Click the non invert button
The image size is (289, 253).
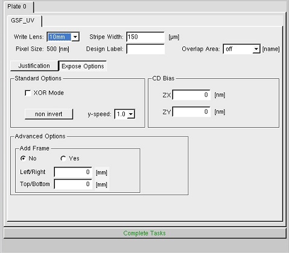click(49, 114)
